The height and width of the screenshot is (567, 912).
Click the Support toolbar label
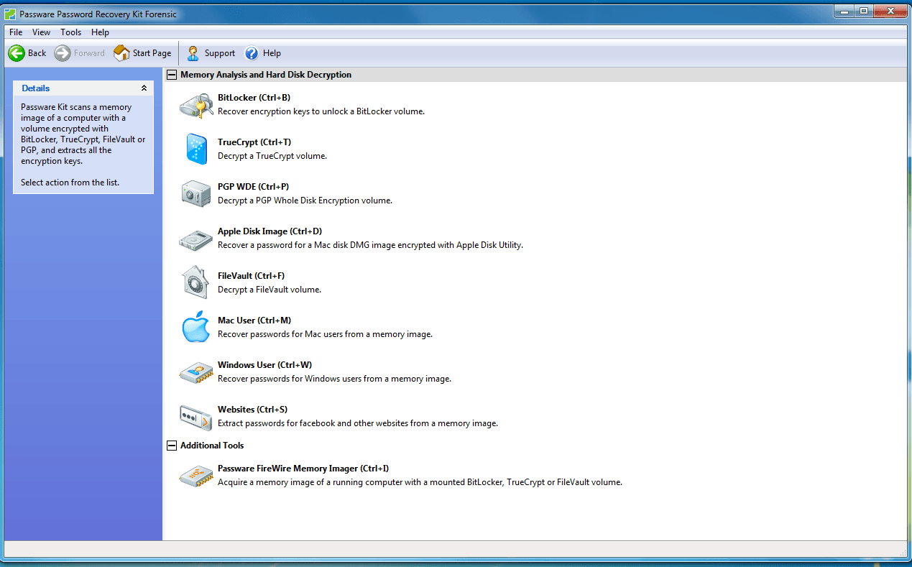coord(220,53)
